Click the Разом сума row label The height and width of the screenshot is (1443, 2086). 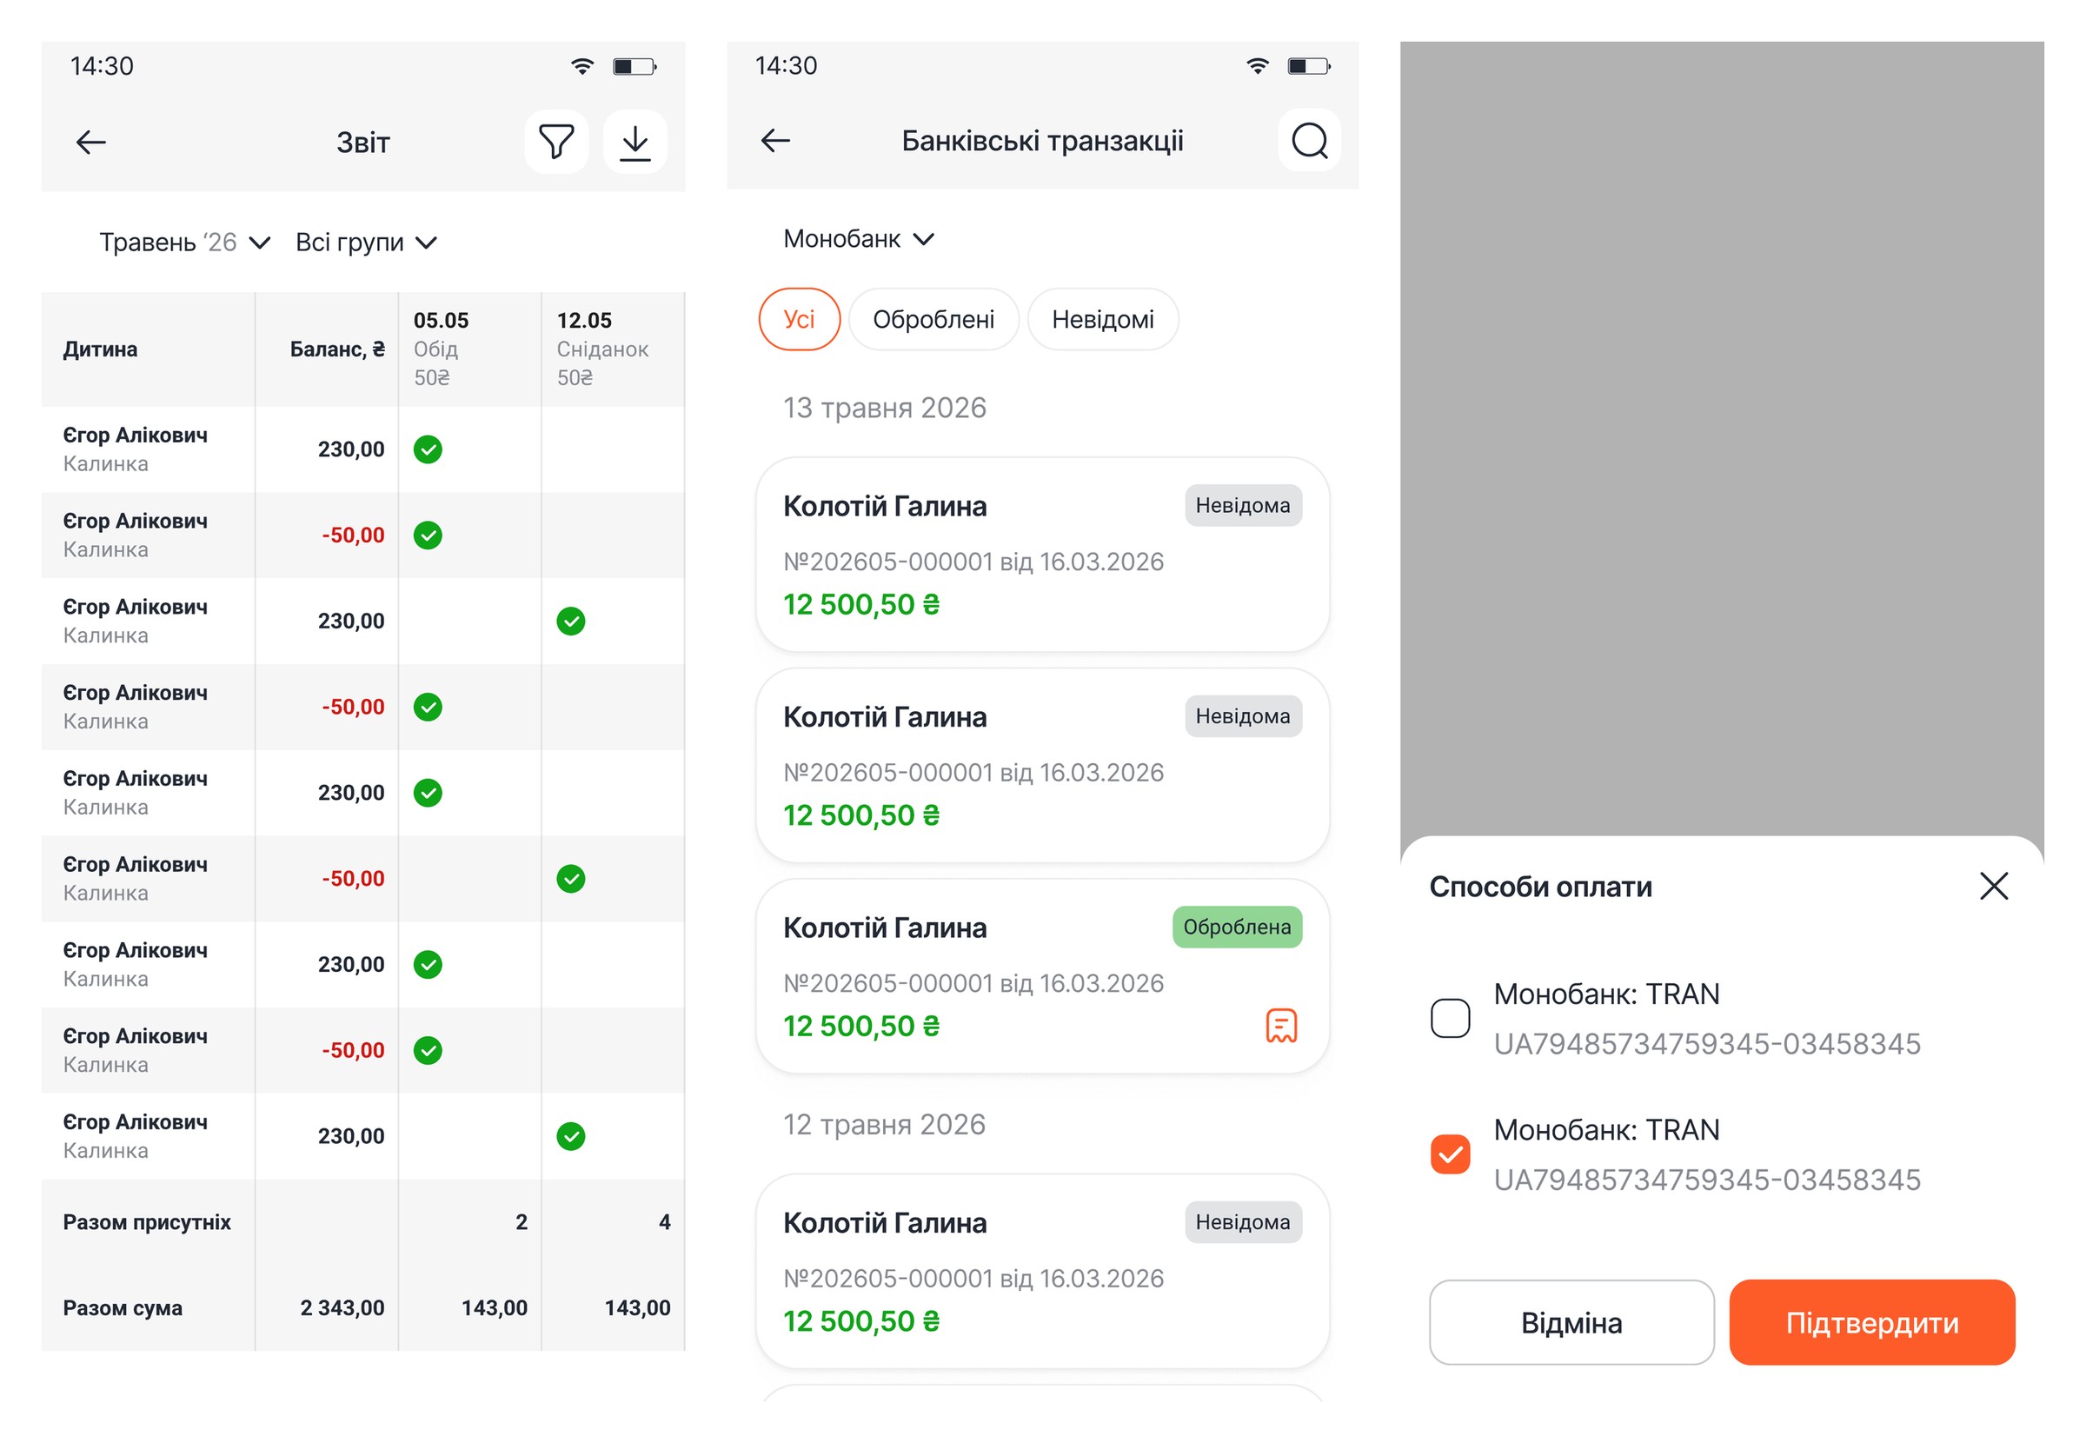coord(122,1307)
